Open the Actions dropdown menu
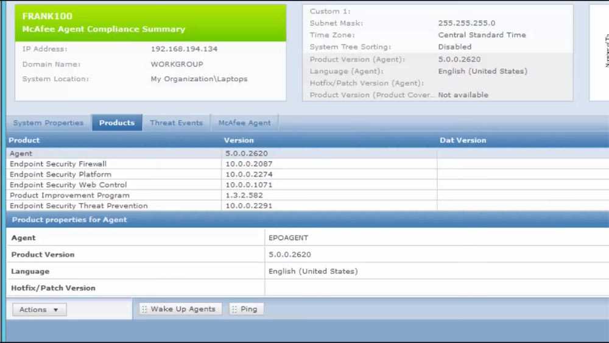Screen dimensions: 609x343 pyautogui.click(x=39, y=309)
